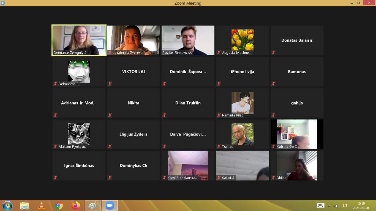
Task: Select the Ramunas participant tile
Action: click(x=297, y=72)
